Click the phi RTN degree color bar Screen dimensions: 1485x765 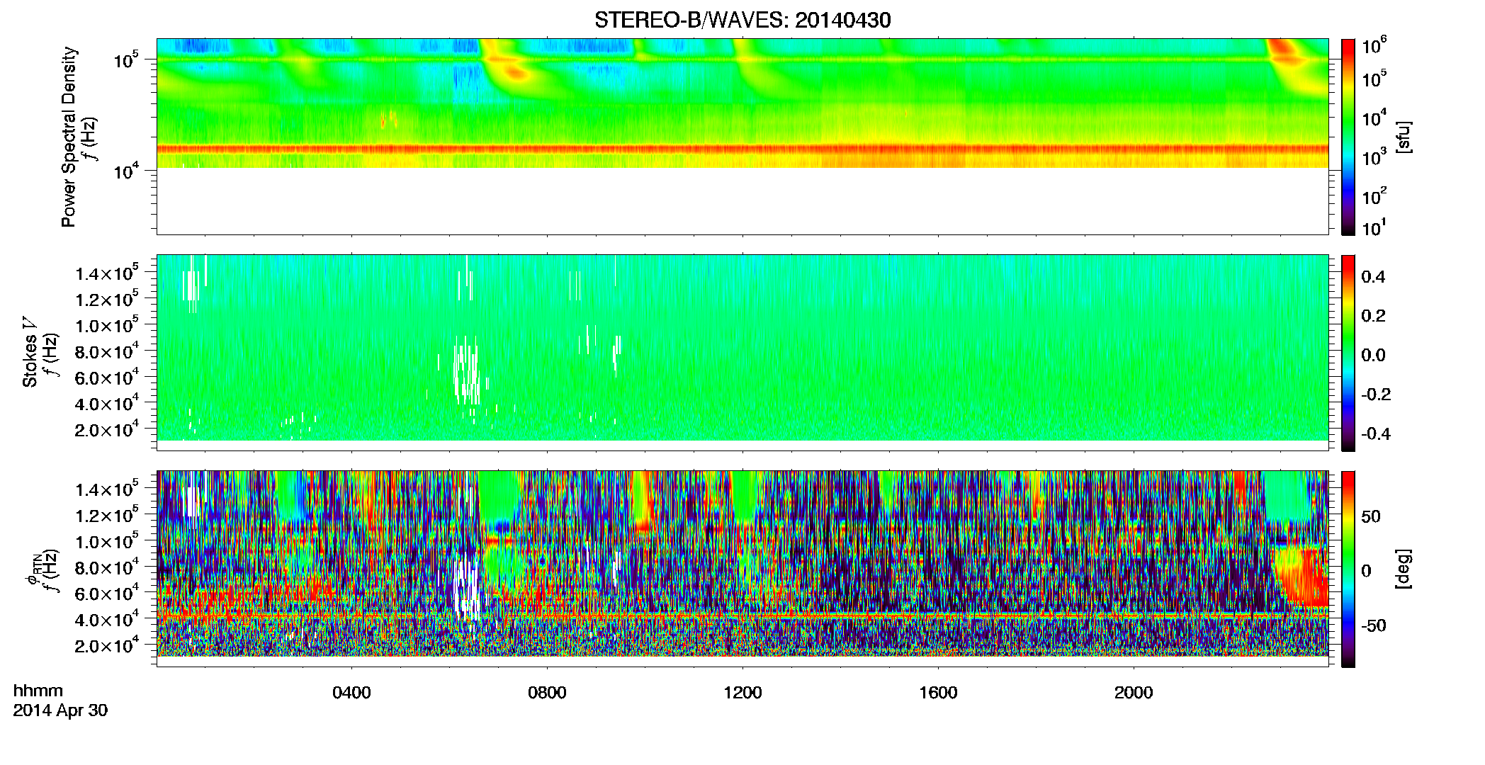point(1348,569)
